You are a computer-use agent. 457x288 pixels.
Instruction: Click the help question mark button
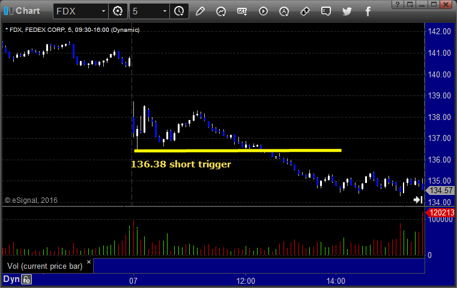tap(398, 4)
